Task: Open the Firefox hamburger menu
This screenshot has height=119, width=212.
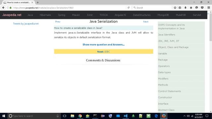Action: click(x=209, y=8)
